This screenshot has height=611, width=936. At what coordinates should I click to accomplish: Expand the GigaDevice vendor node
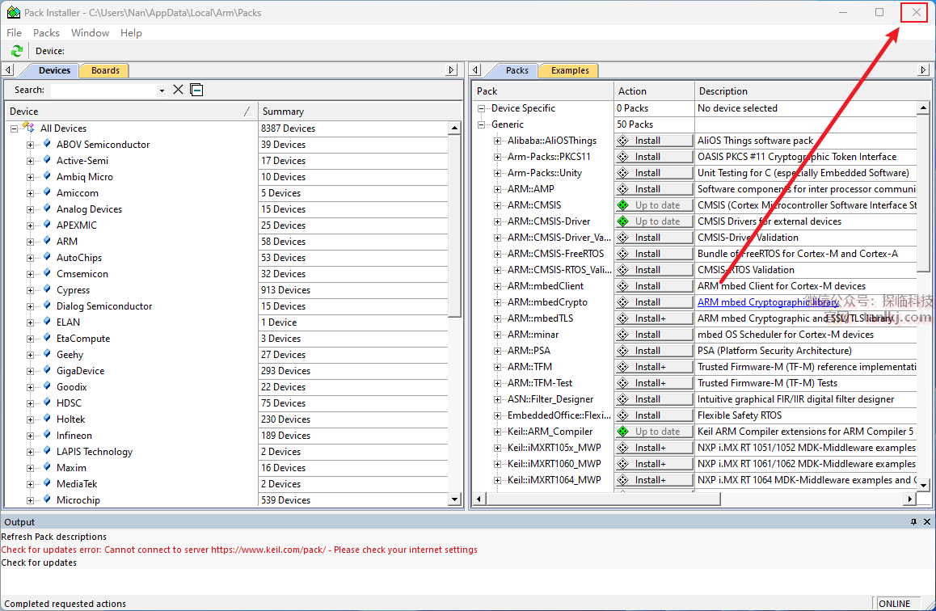pyautogui.click(x=31, y=371)
